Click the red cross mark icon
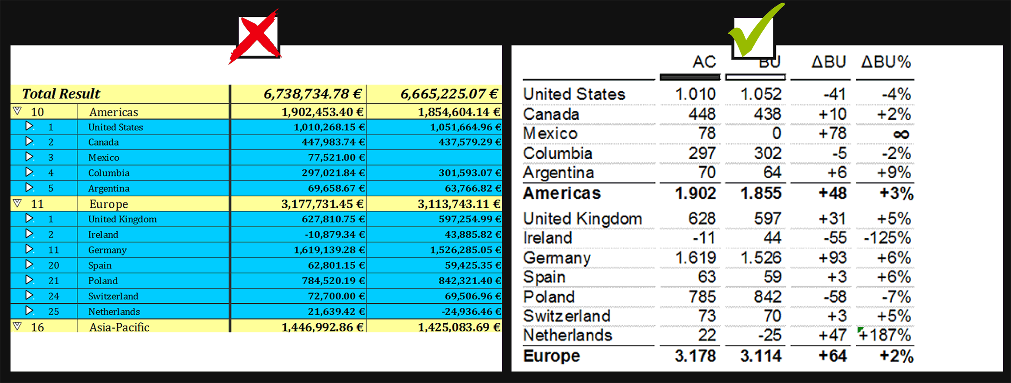The image size is (1011, 383). click(x=256, y=37)
